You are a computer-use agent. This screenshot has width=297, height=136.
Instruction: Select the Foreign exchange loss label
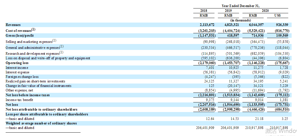point(22,77)
